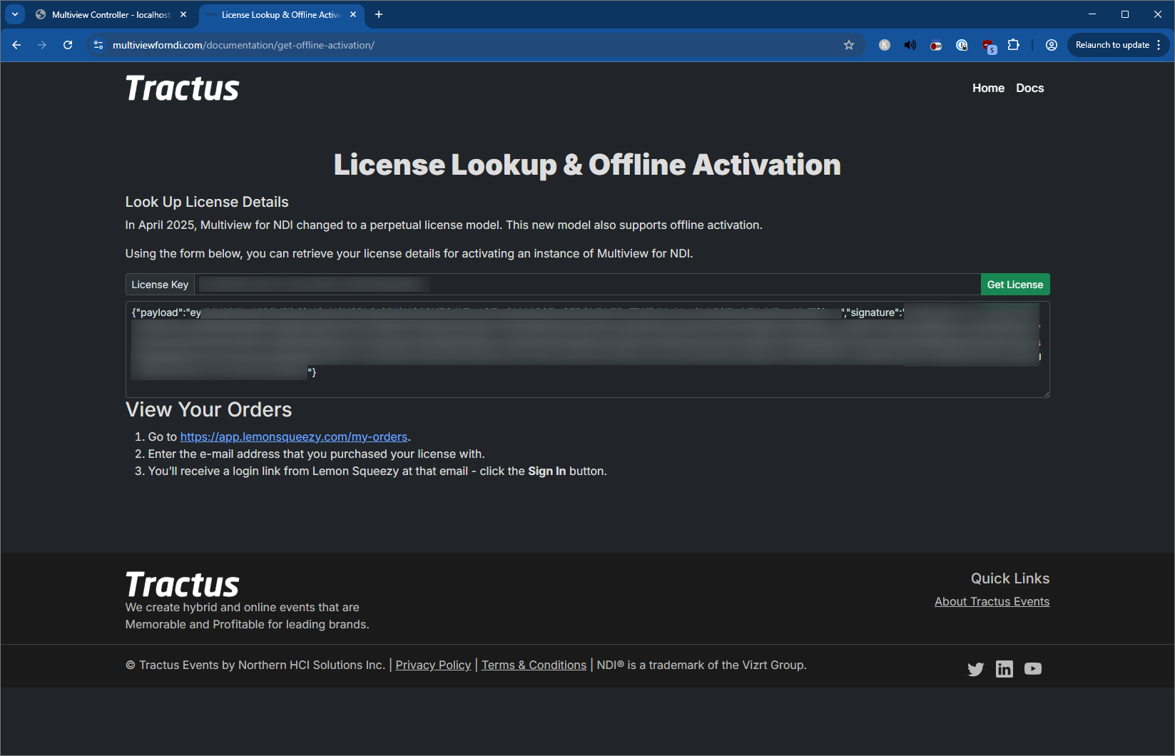Click the License Key input field
Viewport: 1175px width, 756px height.
pyautogui.click(x=588, y=285)
